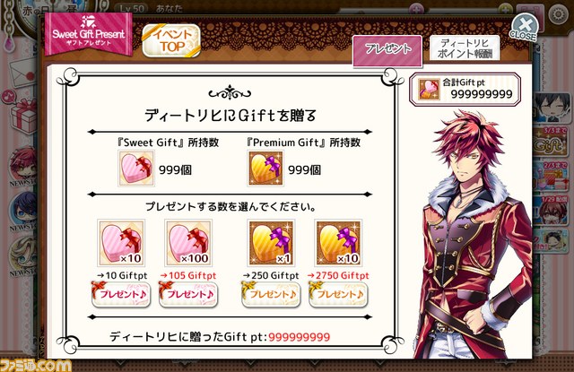
Task: Tap the total Gift pt icon
Action: click(429, 90)
